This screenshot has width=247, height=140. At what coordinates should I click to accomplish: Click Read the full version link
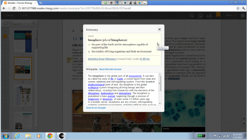click(110, 69)
